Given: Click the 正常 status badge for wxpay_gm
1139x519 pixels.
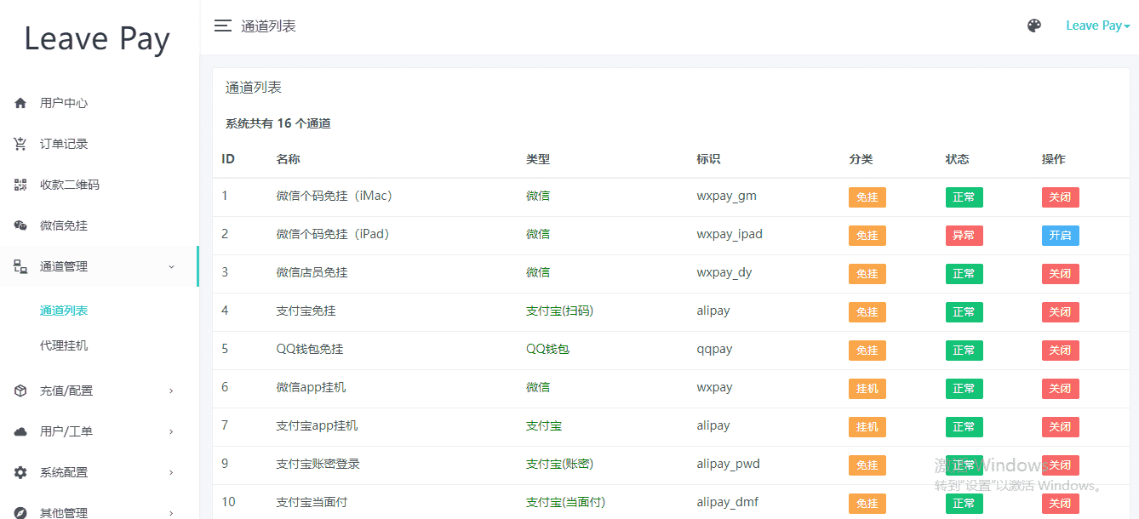Looking at the screenshot, I should pos(964,197).
